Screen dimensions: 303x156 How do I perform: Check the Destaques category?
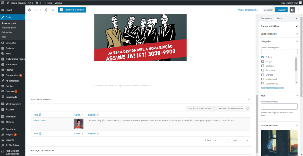pos(262,66)
